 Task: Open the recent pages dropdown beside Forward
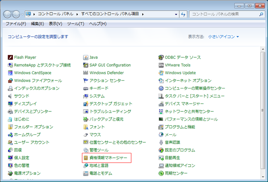pos(23,15)
